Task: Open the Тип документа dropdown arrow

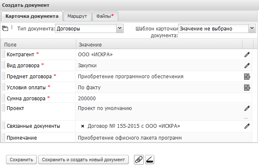Action: [x=120, y=28]
